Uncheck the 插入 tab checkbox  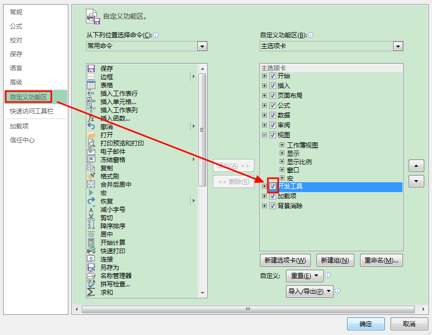pyautogui.click(x=272, y=85)
